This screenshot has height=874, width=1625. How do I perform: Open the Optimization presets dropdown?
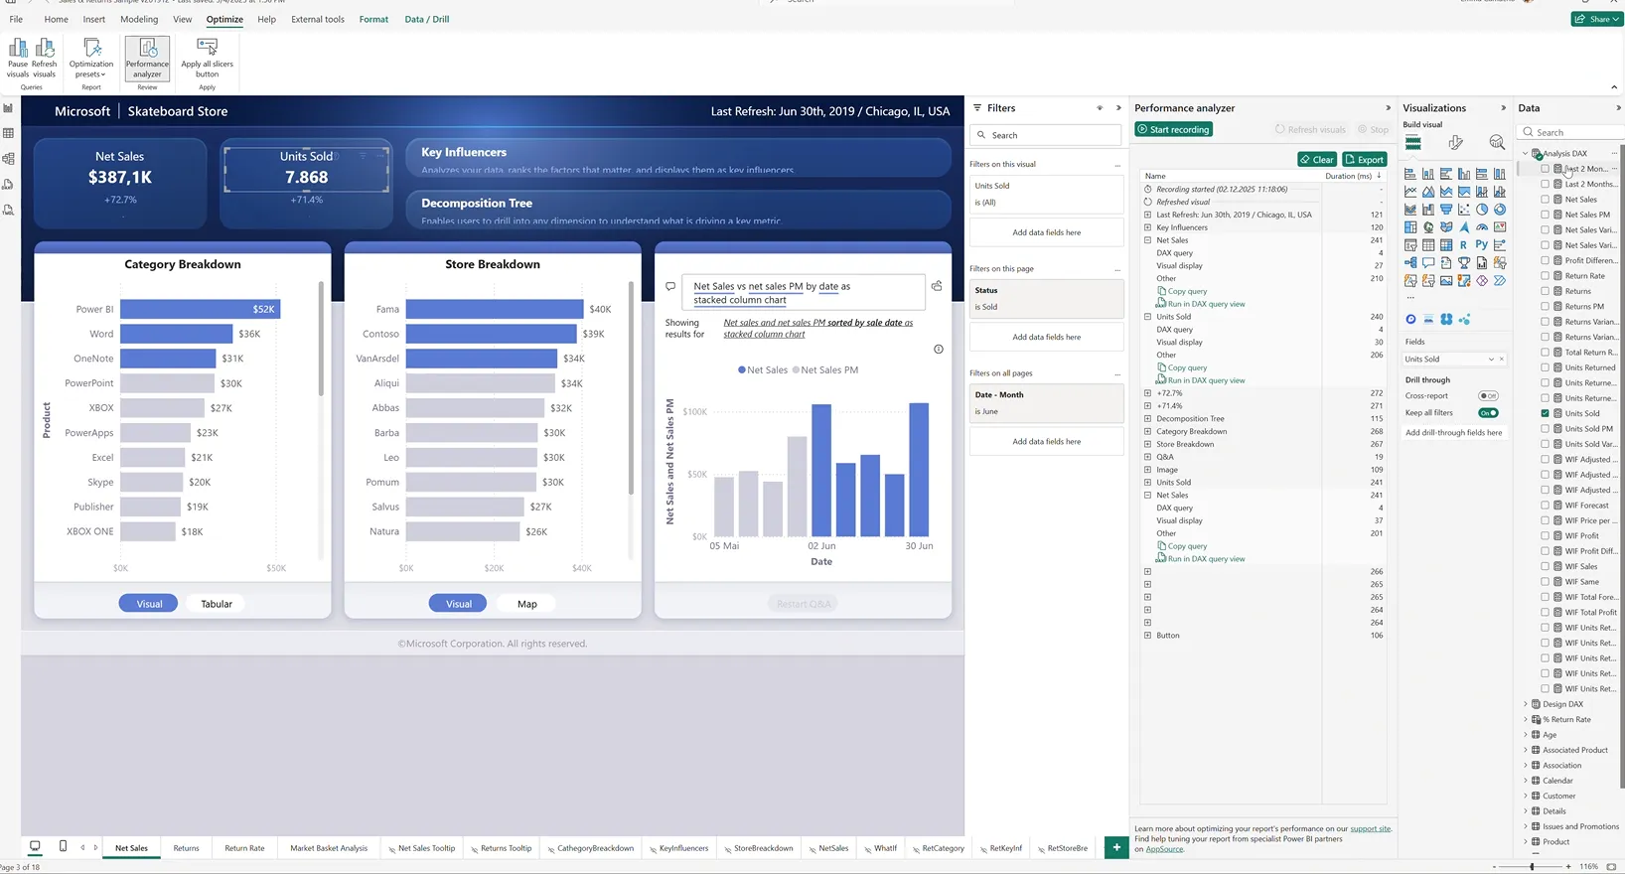[x=91, y=58]
